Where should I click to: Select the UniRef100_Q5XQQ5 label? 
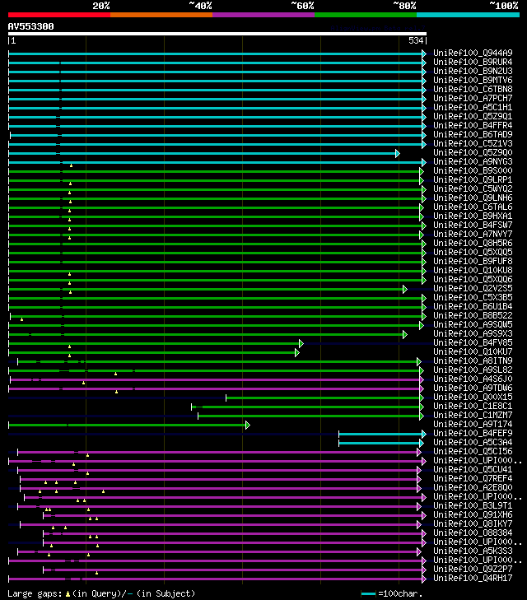[x=473, y=252]
